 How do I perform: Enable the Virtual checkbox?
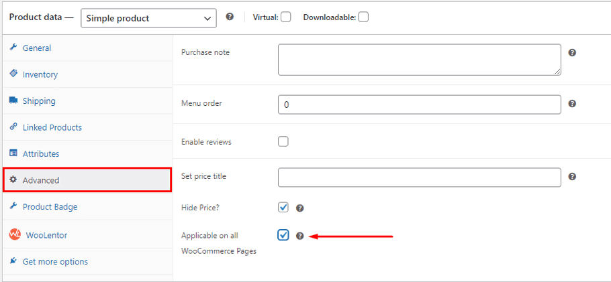pyautogui.click(x=285, y=17)
